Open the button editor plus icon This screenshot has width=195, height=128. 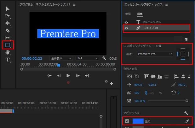(x=112, y=83)
